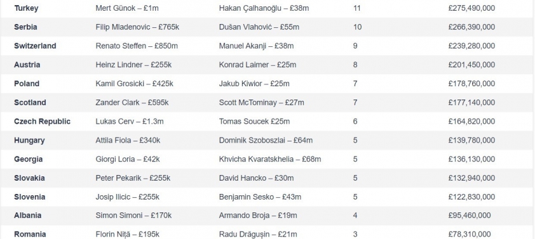Select Dušan Vlahović – £55m cell
535x239 pixels.
click(259, 27)
